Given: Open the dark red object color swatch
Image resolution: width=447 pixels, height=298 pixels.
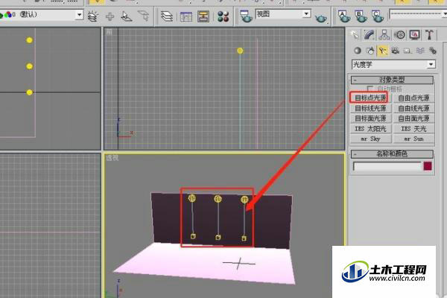Looking at the screenshot, I should point(428,166).
